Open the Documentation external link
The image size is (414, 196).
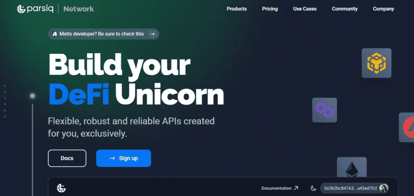(279, 188)
